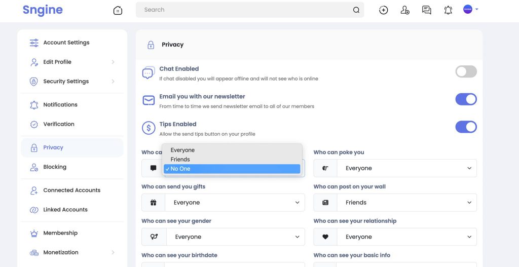This screenshot has height=267, width=519.
Task: Click the Sngine logo link
Action: click(x=43, y=10)
